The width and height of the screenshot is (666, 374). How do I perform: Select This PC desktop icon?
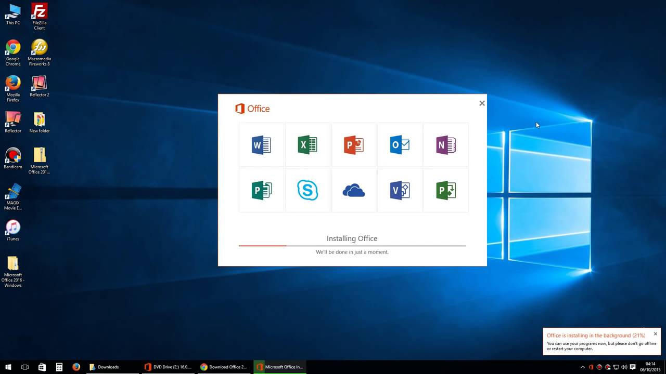click(x=13, y=15)
